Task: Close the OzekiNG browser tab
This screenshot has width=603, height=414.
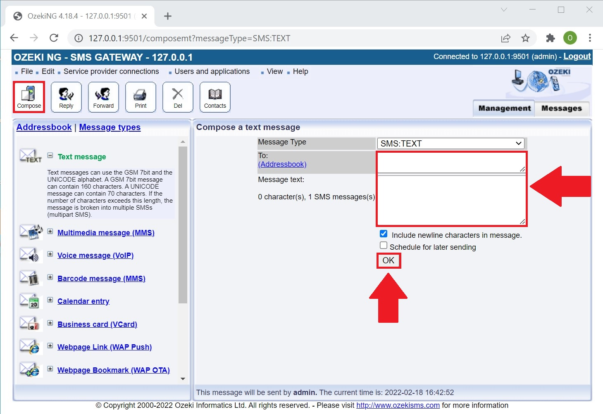Action: point(144,16)
